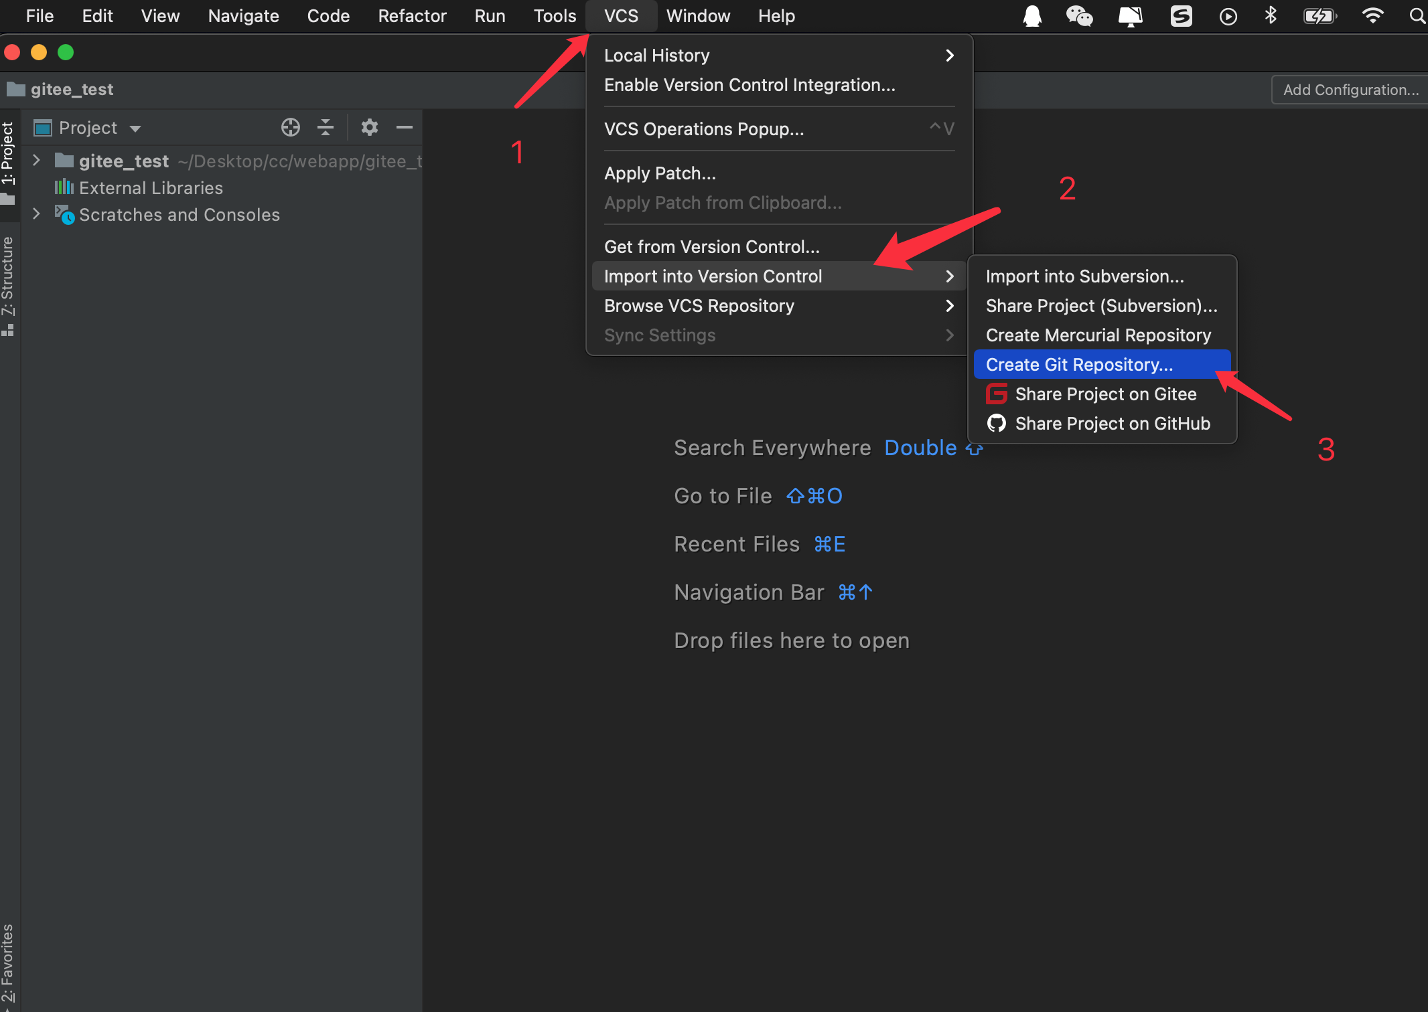Expand the gitee_test project tree node

37,160
